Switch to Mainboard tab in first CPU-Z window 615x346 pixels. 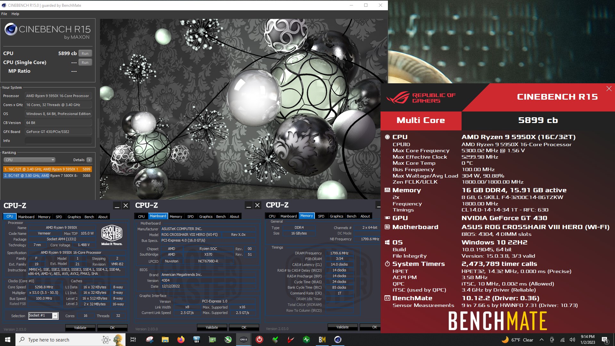click(26, 217)
